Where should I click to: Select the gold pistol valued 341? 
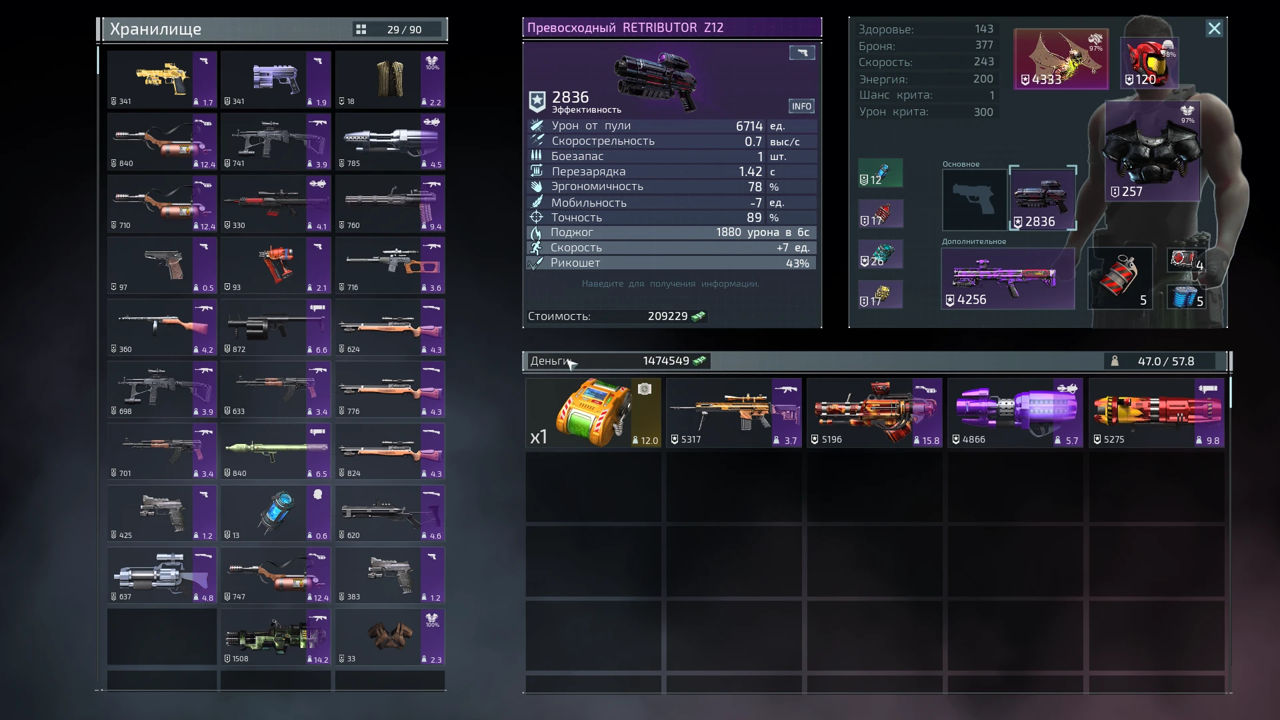pos(162,80)
